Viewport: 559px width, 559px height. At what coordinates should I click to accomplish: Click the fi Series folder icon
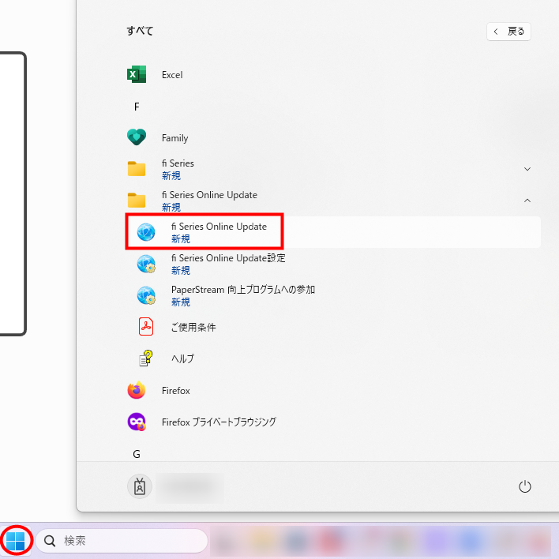[x=137, y=169]
